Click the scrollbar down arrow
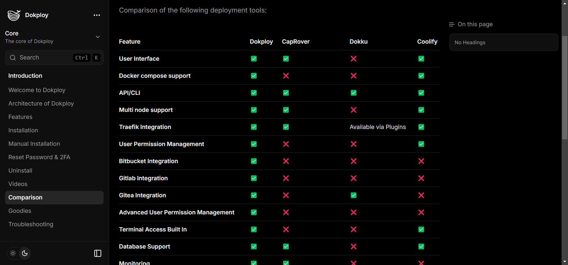 [565, 262]
